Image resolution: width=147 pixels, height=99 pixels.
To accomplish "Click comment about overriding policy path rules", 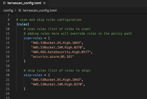I will pos(78,34).
